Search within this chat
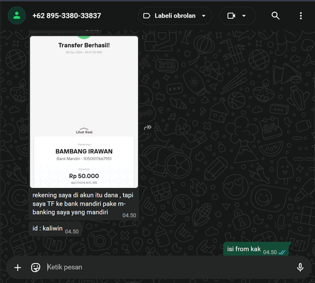Screen dimensions: 315x283 (275, 16)
